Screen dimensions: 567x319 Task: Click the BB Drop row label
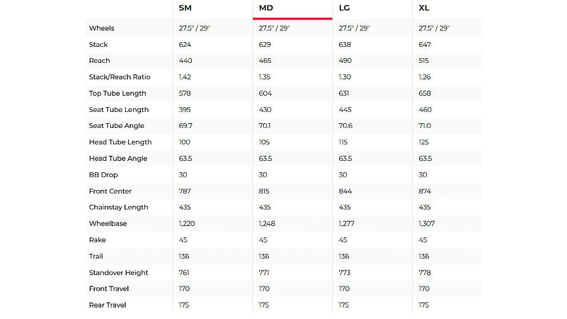103,175
